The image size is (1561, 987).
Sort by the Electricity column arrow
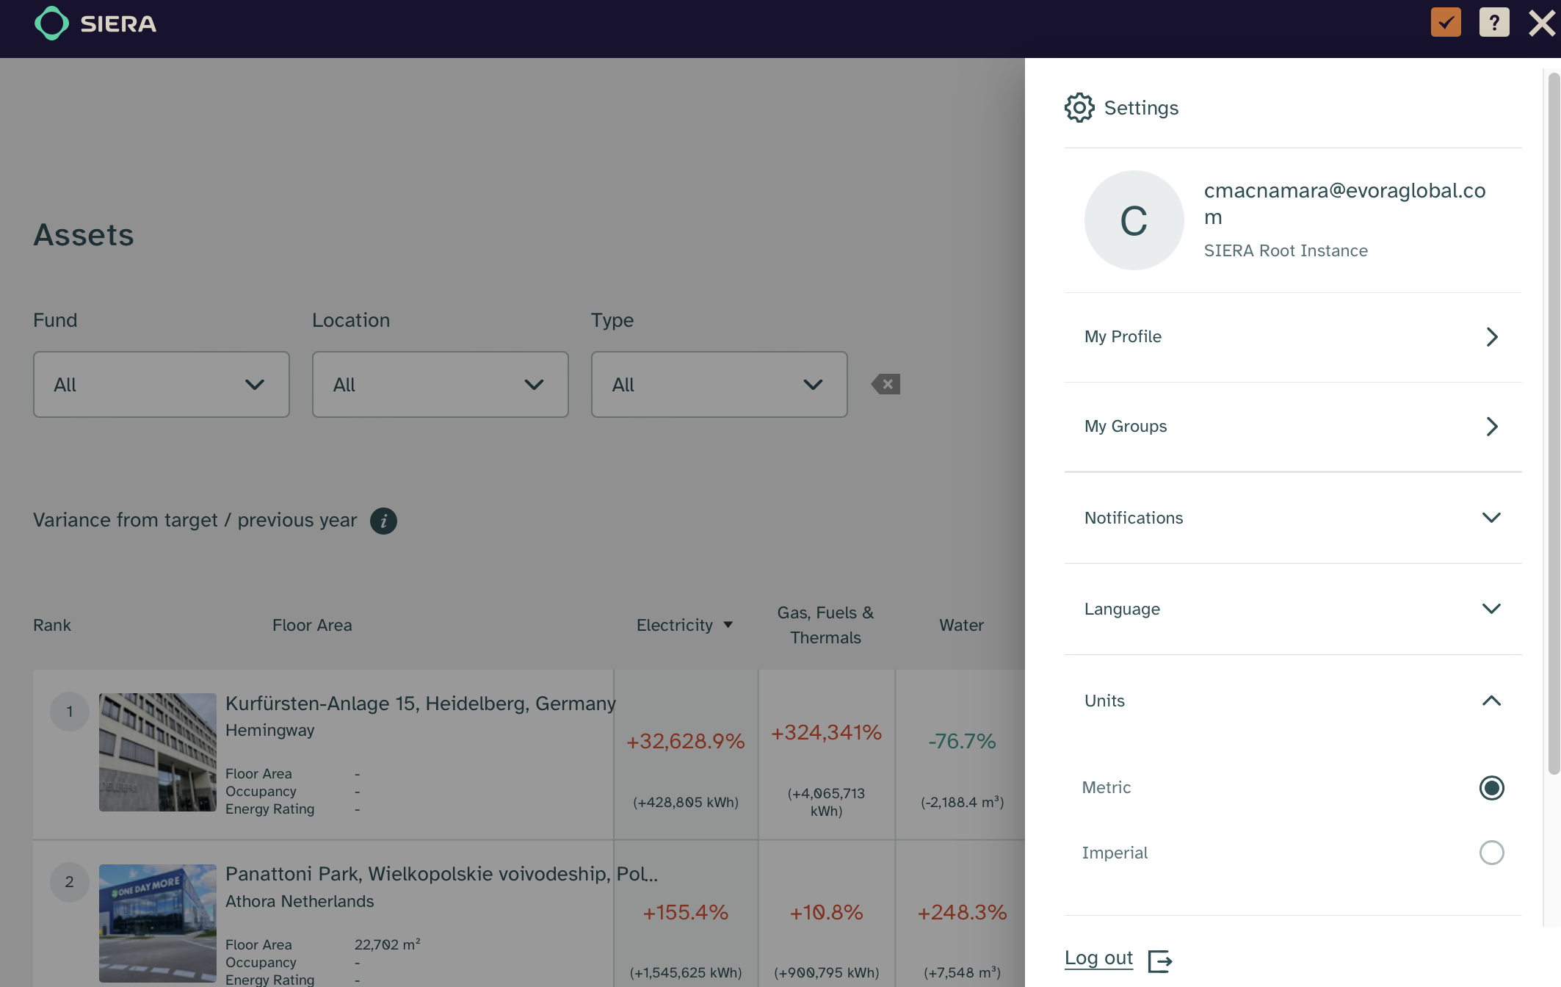pos(728,625)
